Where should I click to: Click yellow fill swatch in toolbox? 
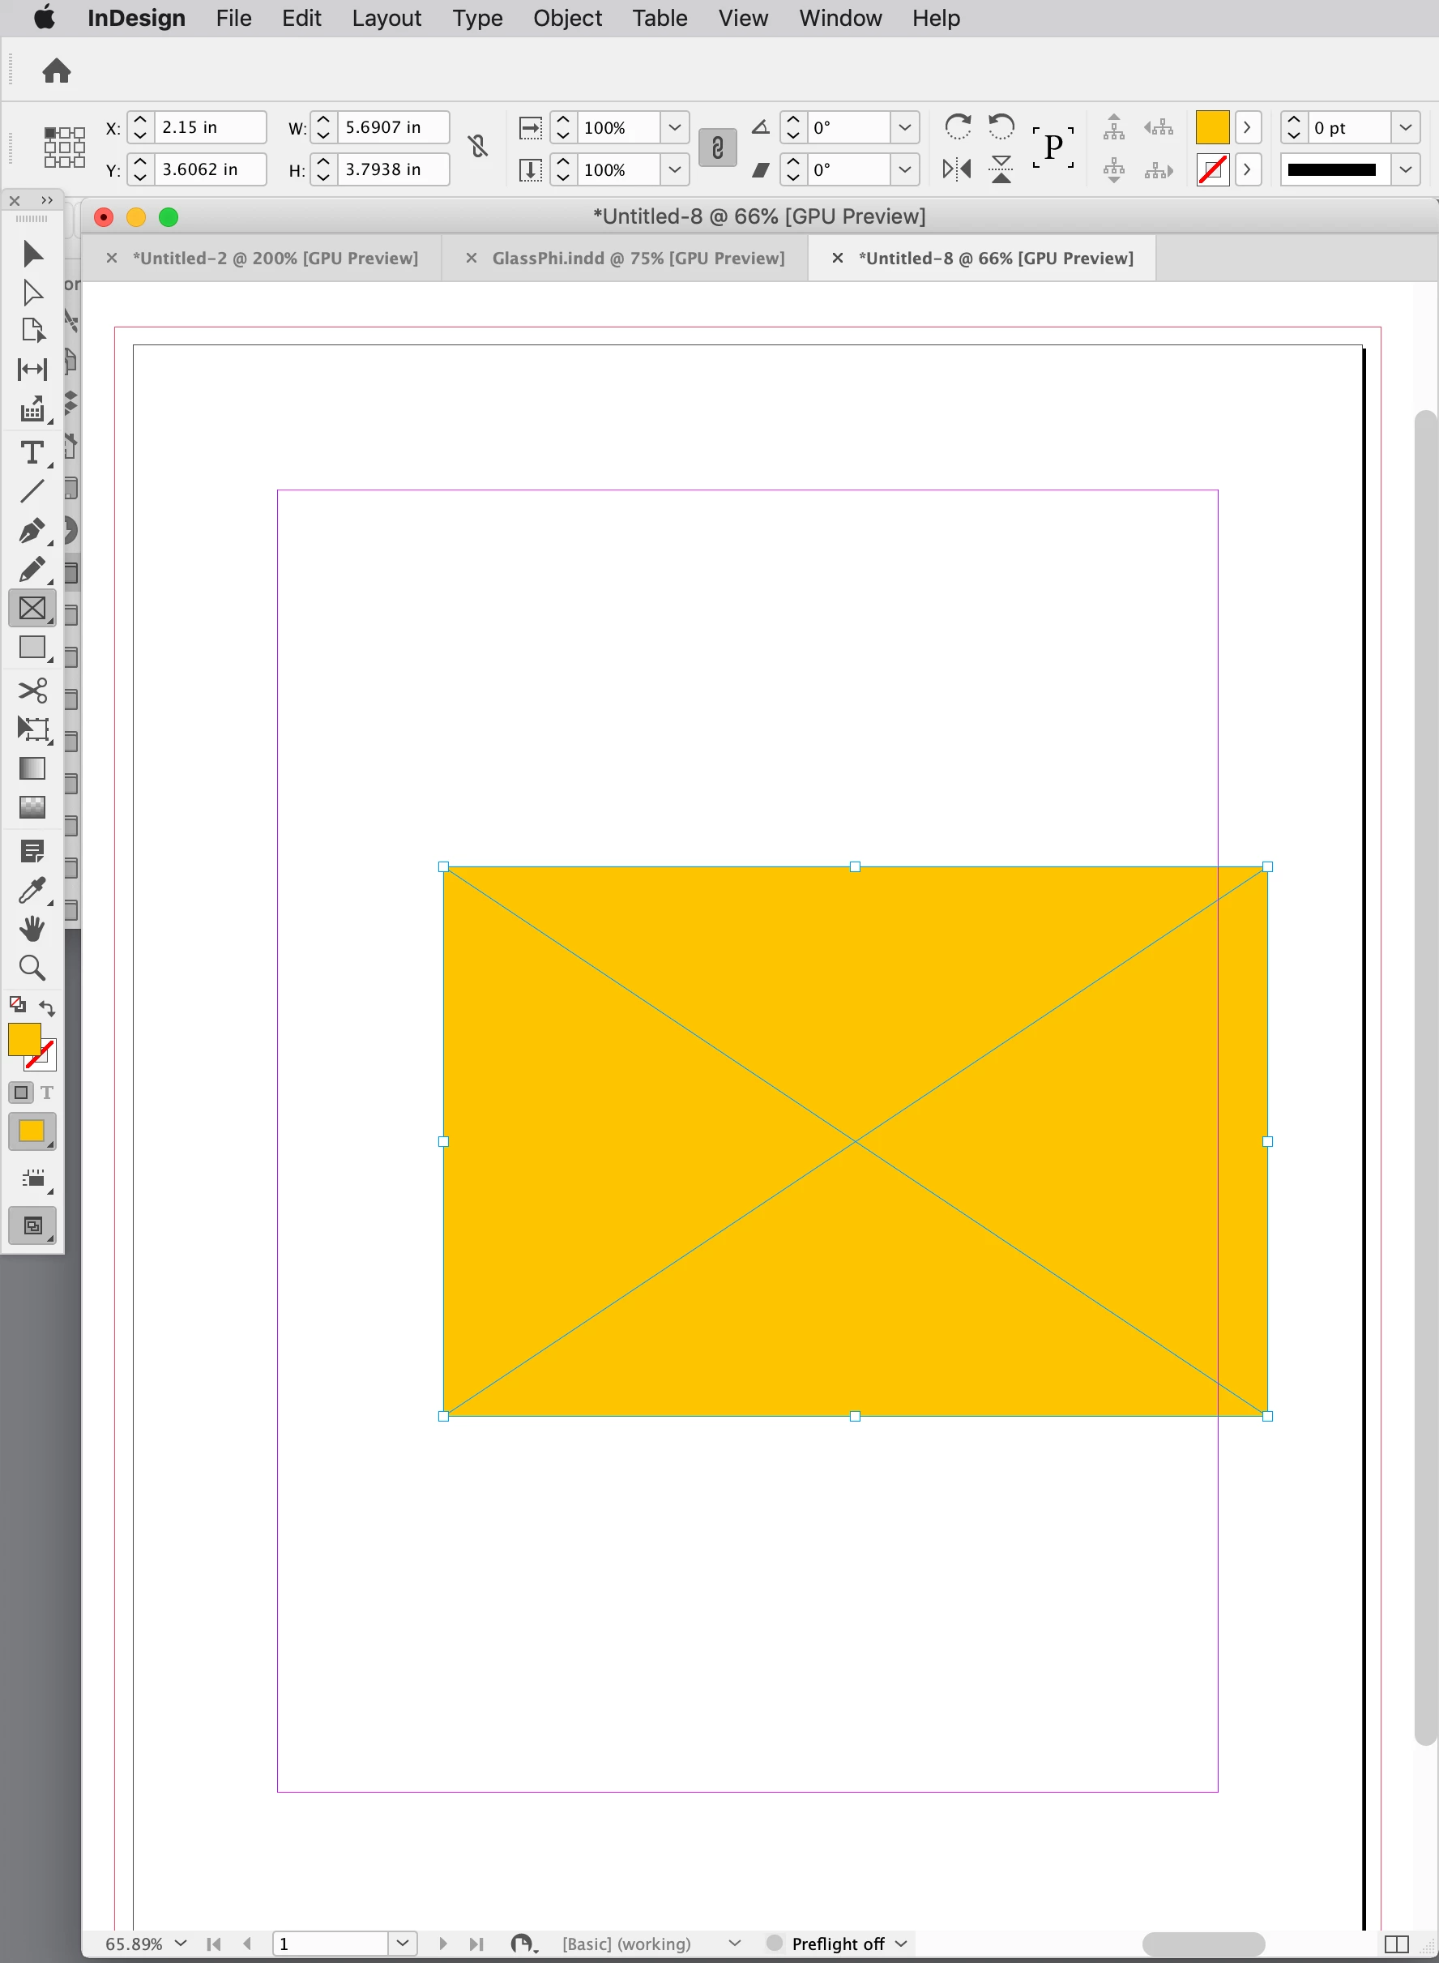[x=24, y=1038]
